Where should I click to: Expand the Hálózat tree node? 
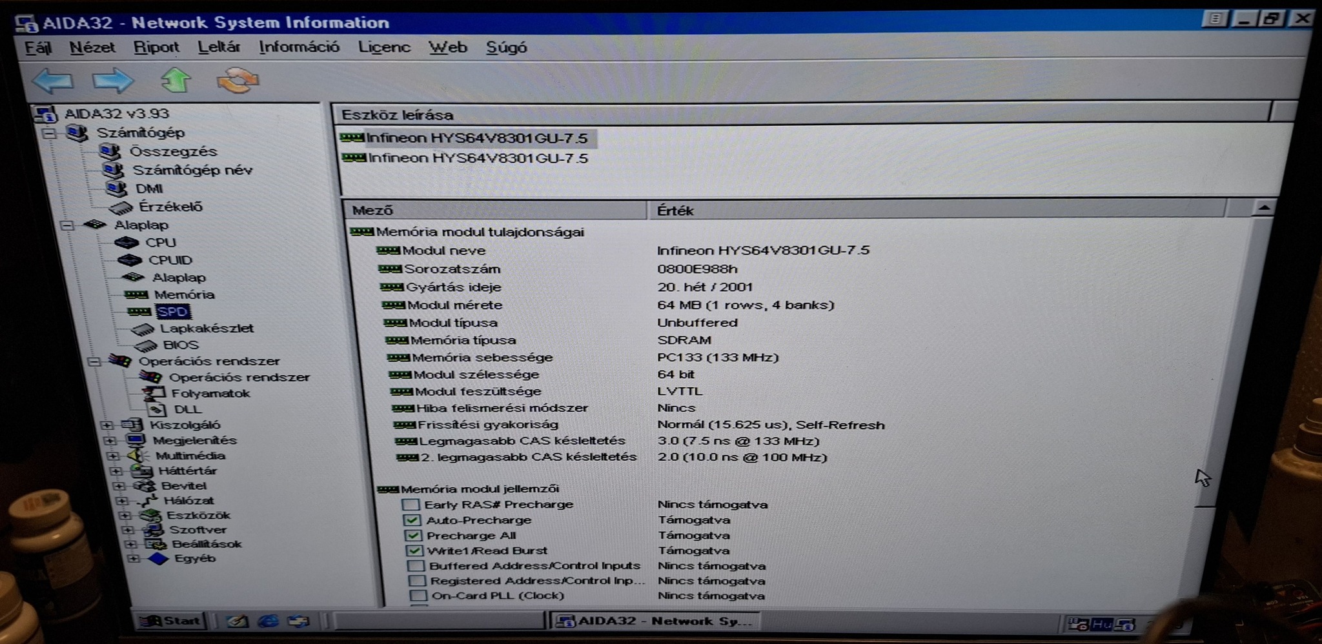(122, 501)
